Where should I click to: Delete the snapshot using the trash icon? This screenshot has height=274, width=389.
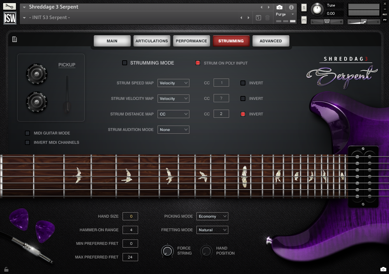pyautogui.click(x=267, y=17)
